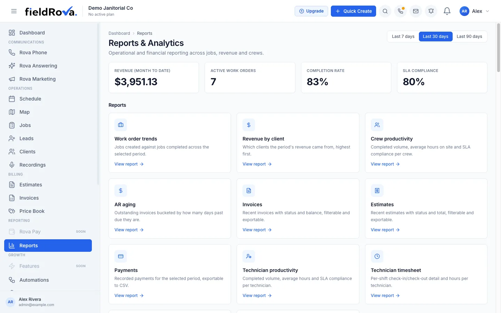Open the search icon in header
This screenshot has height=313, width=501.
pyautogui.click(x=385, y=11)
